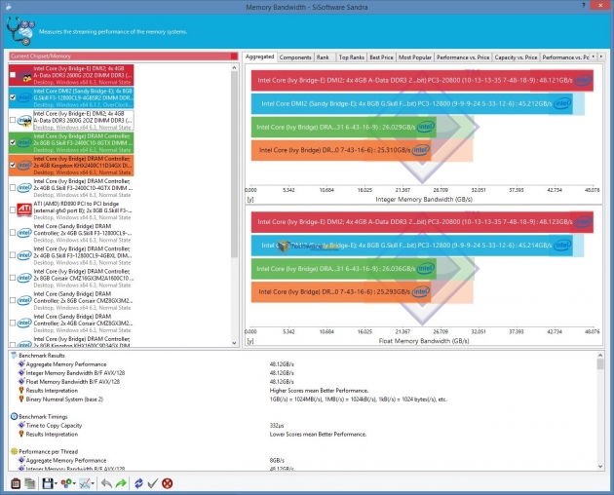Image resolution: width=614 pixels, height=495 pixels.
Task: Click the results panel vertical scrollbar thumb
Action: 600,364
